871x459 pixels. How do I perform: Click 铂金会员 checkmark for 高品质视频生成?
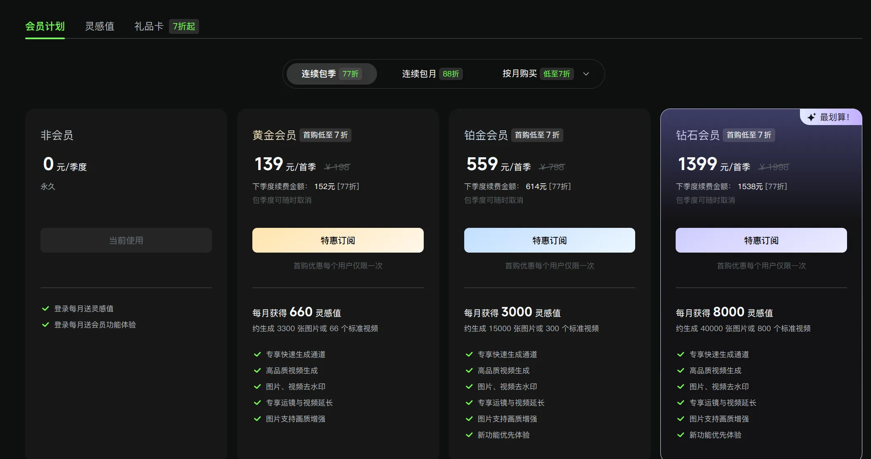tap(469, 370)
